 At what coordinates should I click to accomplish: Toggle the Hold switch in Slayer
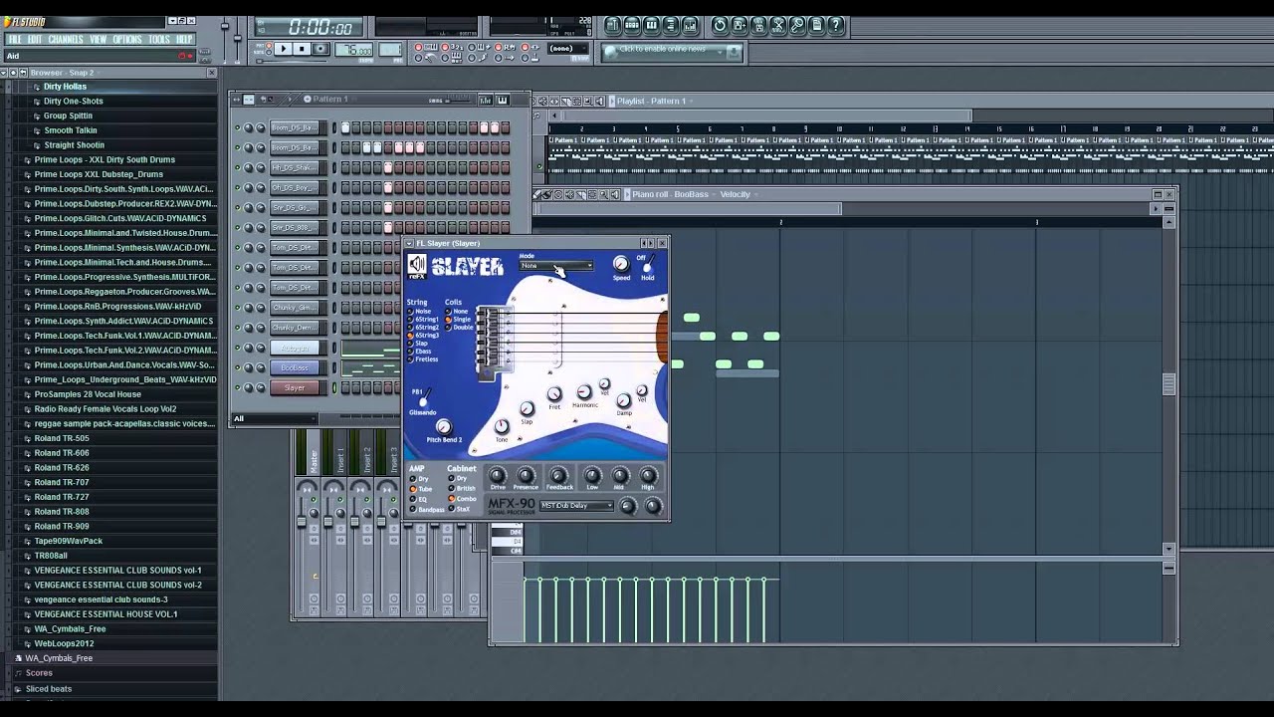coord(647,266)
